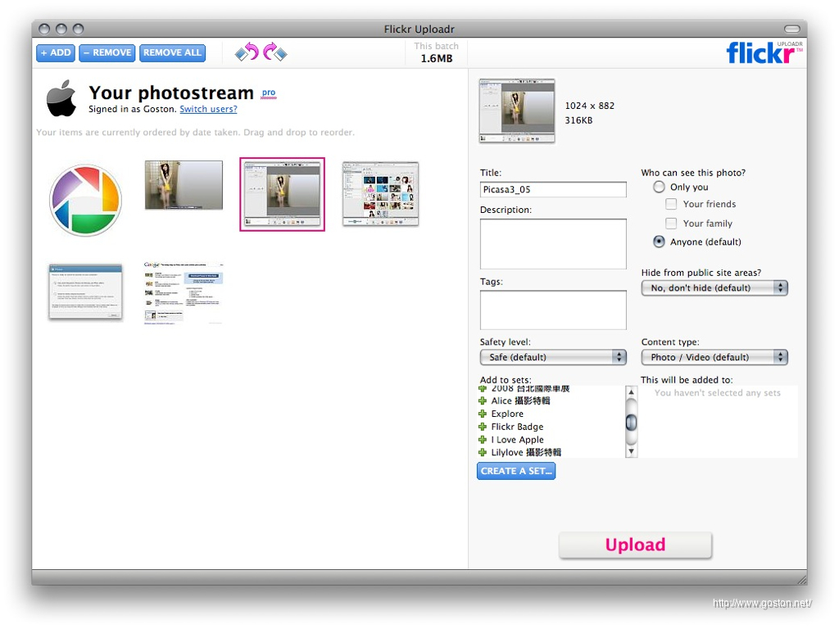Click the Lilylove set name
This screenshot has height=629, width=839.
(x=526, y=452)
